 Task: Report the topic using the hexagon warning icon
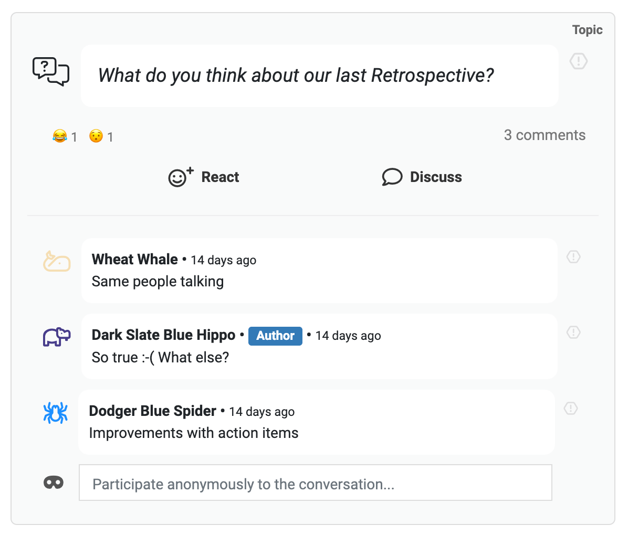(578, 61)
